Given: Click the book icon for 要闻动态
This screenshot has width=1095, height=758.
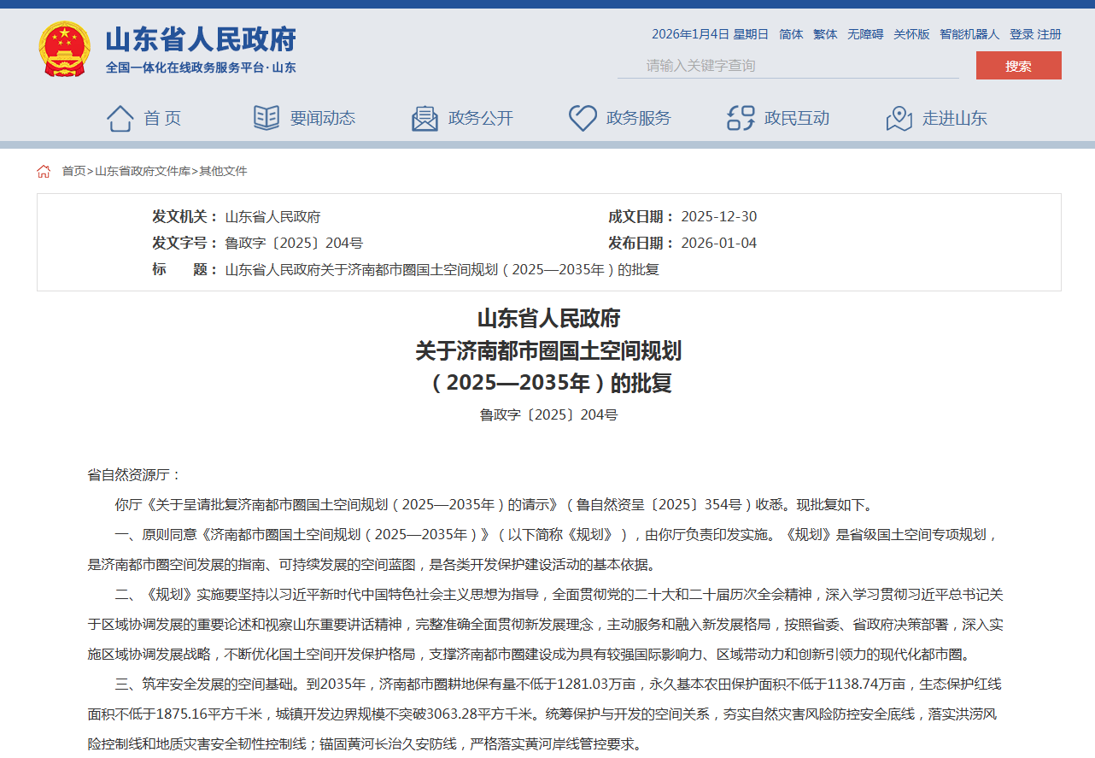Looking at the screenshot, I should [266, 118].
